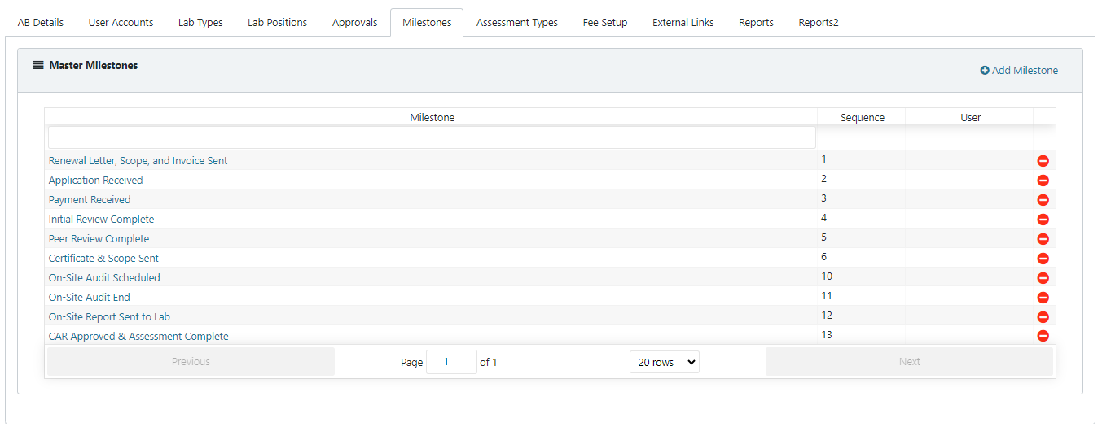Delete the CAR Approved & Assessment Complete row
The image size is (1102, 431).
pos(1043,336)
